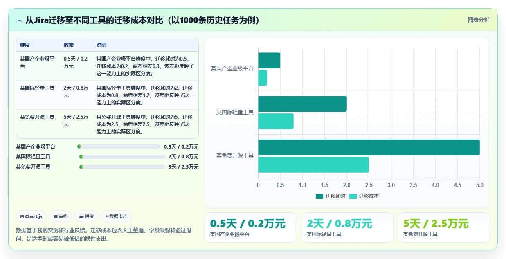Click the description text for 某免费开源工具 row
The width and height of the screenshot is (506, 259).
(145, 124)
